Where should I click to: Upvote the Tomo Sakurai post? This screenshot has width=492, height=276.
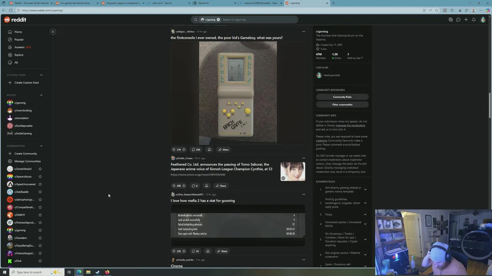(x=174, y=186)
